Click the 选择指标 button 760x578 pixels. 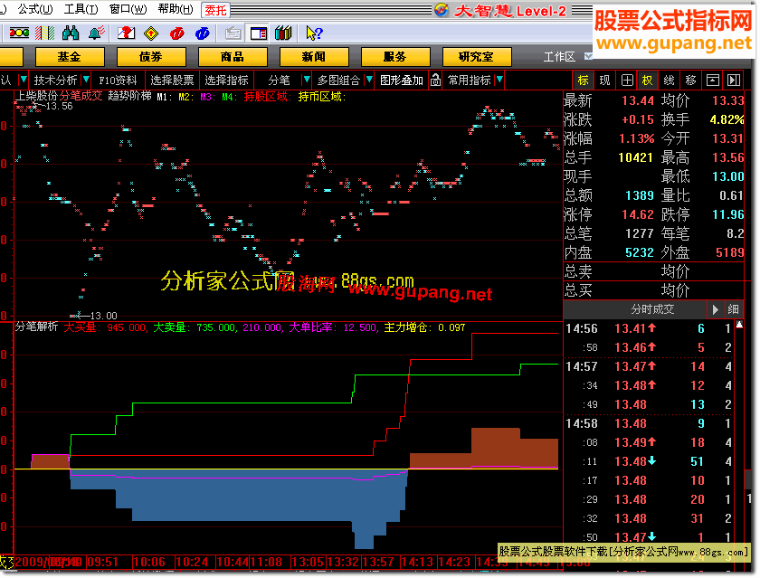(226, 80)
